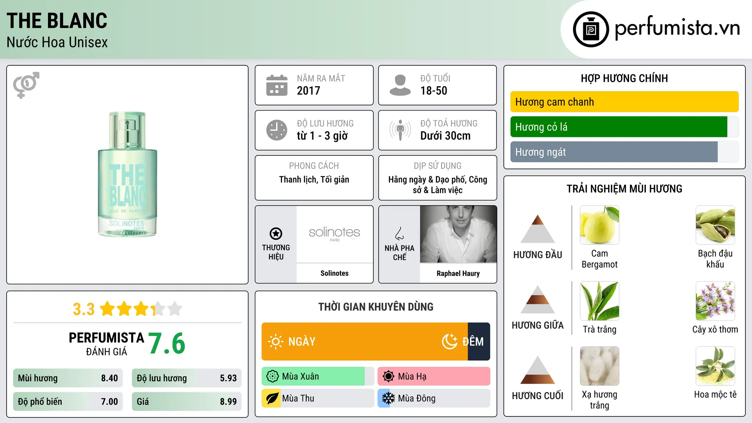Viewport: 752px width, 423px height.
Task: Click the dark Đêm segment of the bar
Action: [x=479, y=341]
